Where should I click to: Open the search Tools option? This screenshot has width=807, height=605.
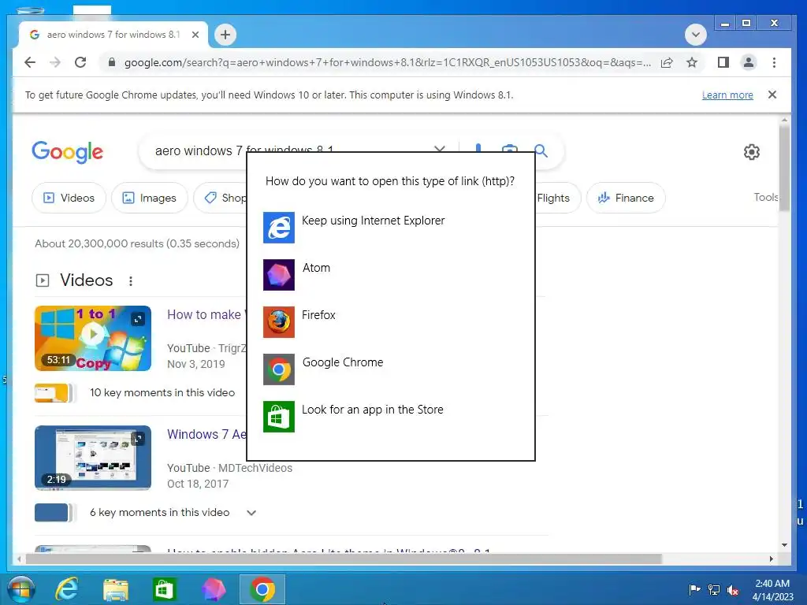pyautogui.click(x=766, y=197)
